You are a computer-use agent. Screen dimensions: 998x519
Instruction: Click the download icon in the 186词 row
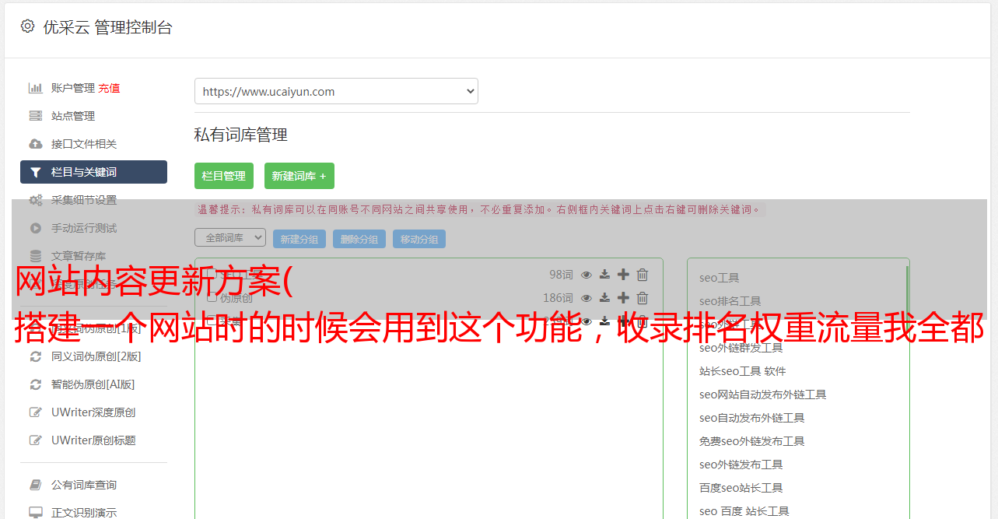coord(604,298)
